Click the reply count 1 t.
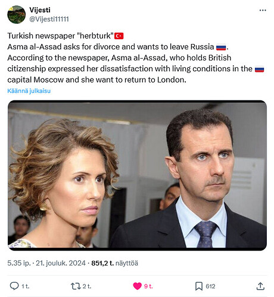 (25, 286)
